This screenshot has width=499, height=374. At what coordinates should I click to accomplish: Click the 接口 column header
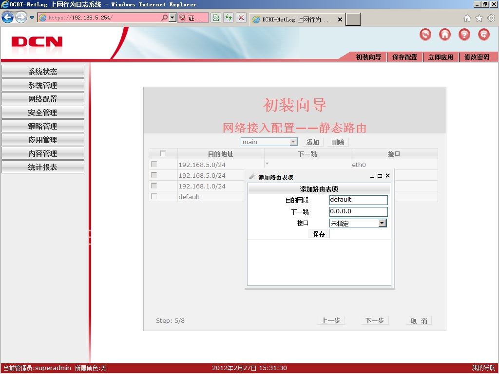pyautogui.click(x=394, y=154)
